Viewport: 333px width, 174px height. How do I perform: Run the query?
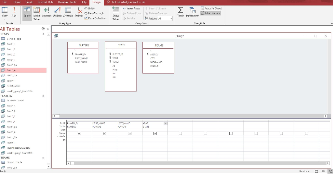point(14,12)
